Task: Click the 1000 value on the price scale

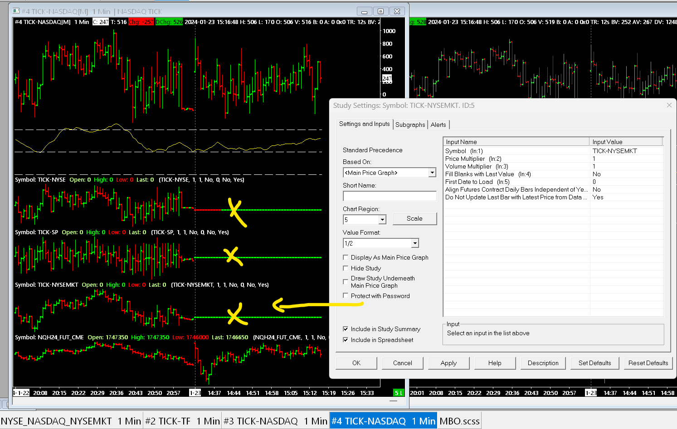Action: (389, 31)
